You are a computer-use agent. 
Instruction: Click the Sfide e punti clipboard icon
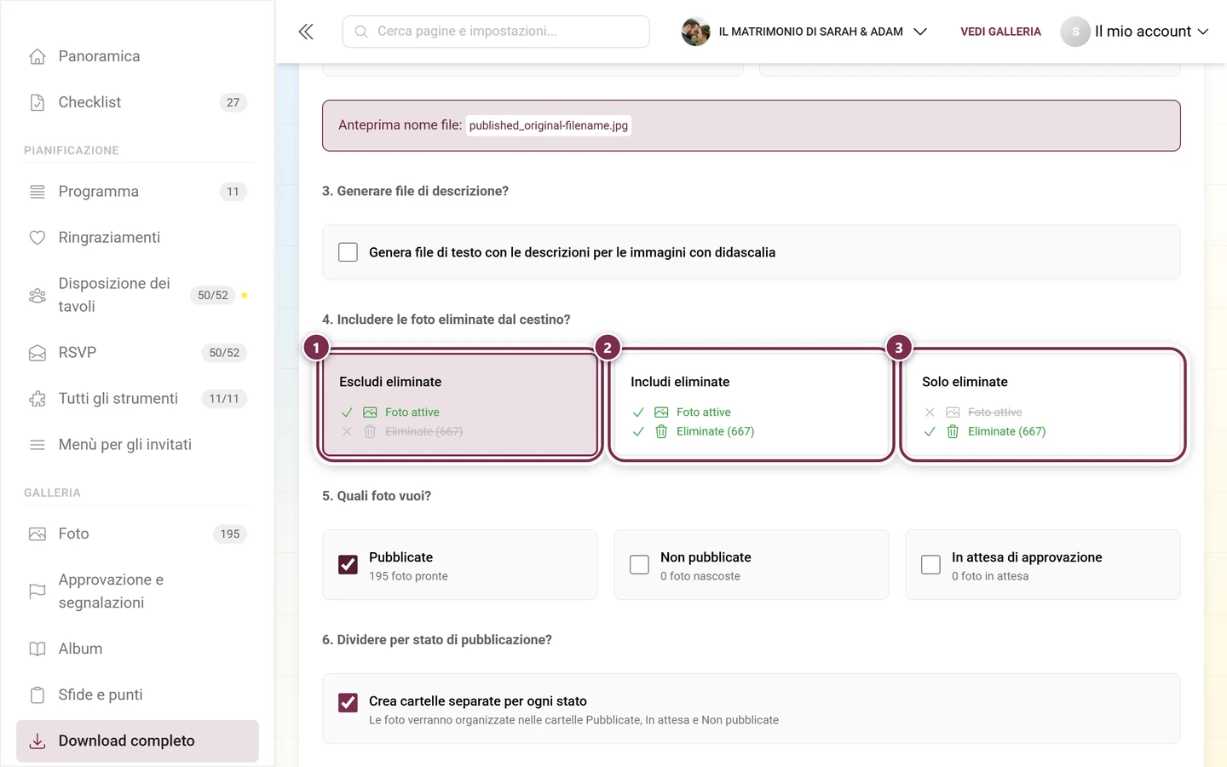click(x=37, y=695)
